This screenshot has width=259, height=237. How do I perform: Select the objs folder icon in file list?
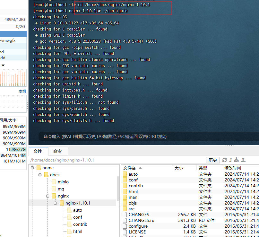click(x=125, y=203)
